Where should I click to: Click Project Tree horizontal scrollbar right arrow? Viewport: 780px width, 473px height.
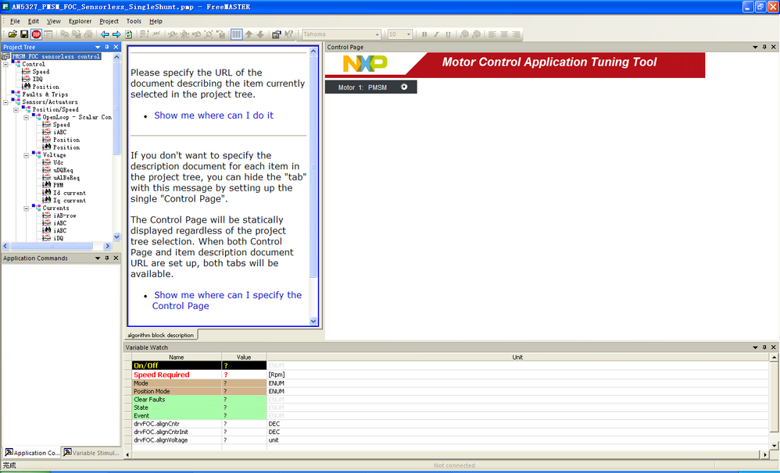point(107,246)
